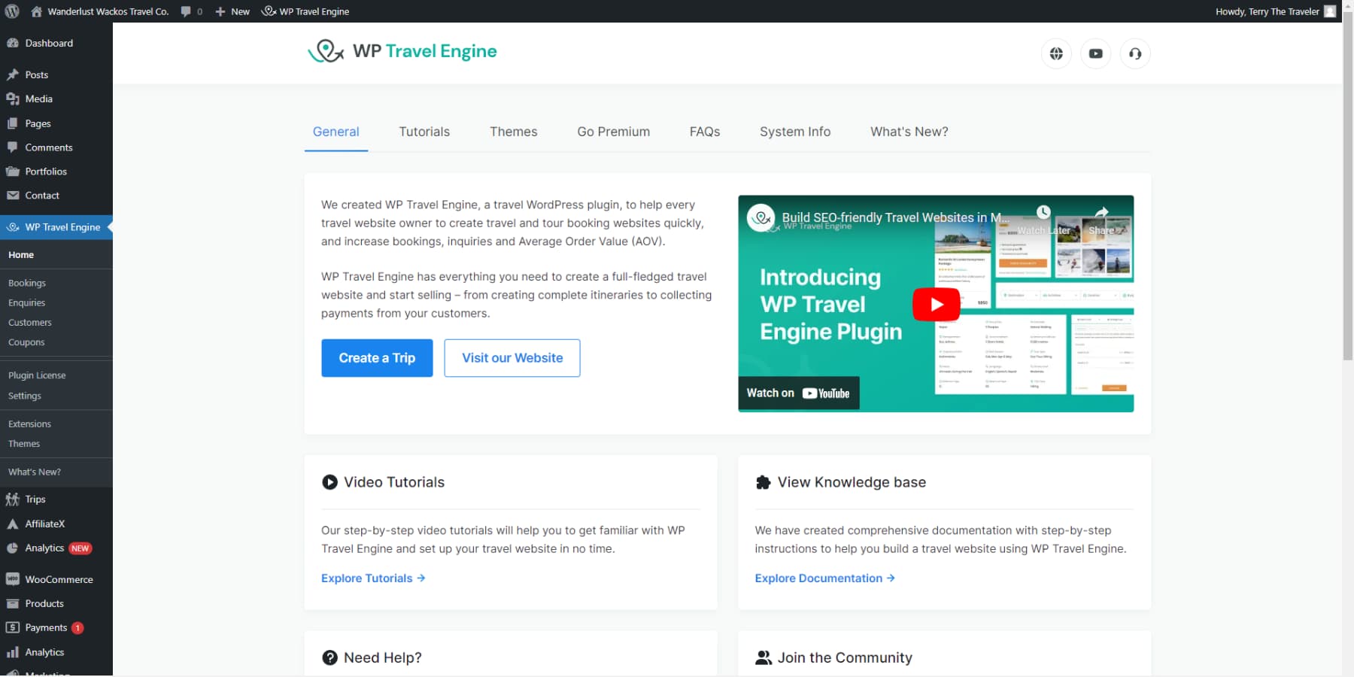Open WP Travel Engine admin bar menu
1354x677 pixels.
coord(305,11)
